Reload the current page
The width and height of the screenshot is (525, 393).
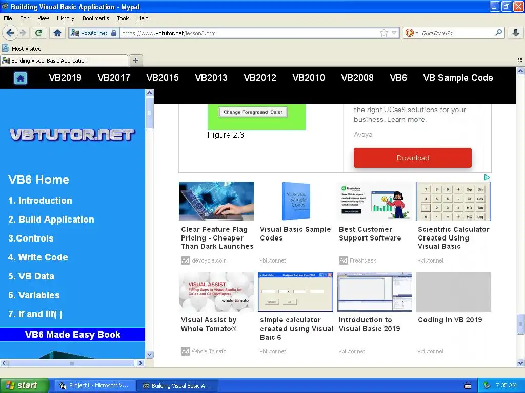point(39,33)
